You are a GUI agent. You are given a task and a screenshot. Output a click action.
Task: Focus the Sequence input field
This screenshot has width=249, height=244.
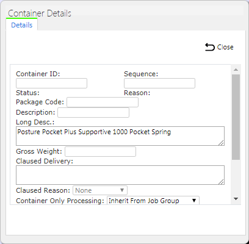(x=159, y=84)
